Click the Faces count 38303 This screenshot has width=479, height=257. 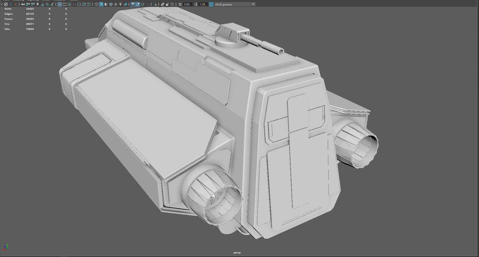pyautogui.click(x=30, y=19)
